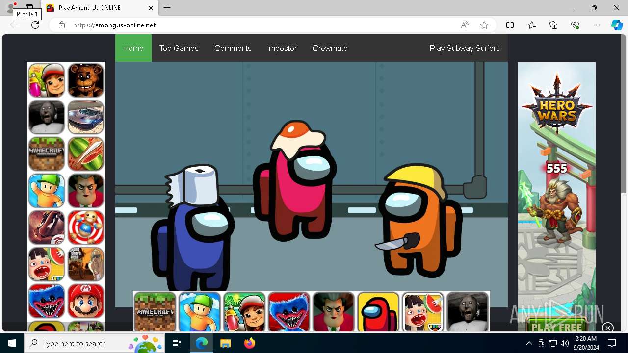
Task: Open the Read aloud tool
Action: click(x=465, y=25)
